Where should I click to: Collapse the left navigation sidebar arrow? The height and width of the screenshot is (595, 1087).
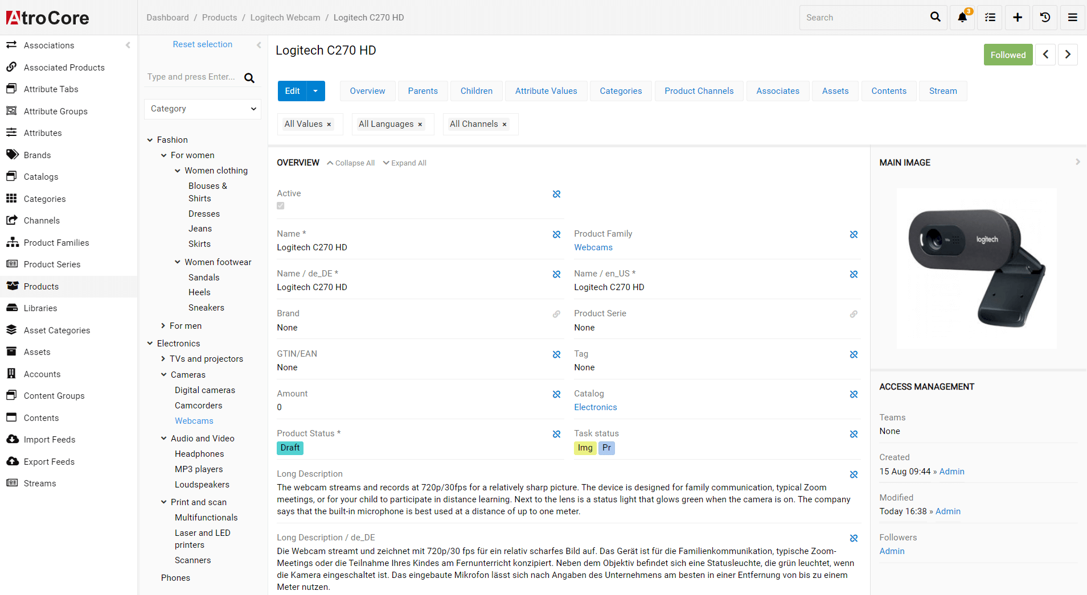pyautogui.click(x=128, y=45)
